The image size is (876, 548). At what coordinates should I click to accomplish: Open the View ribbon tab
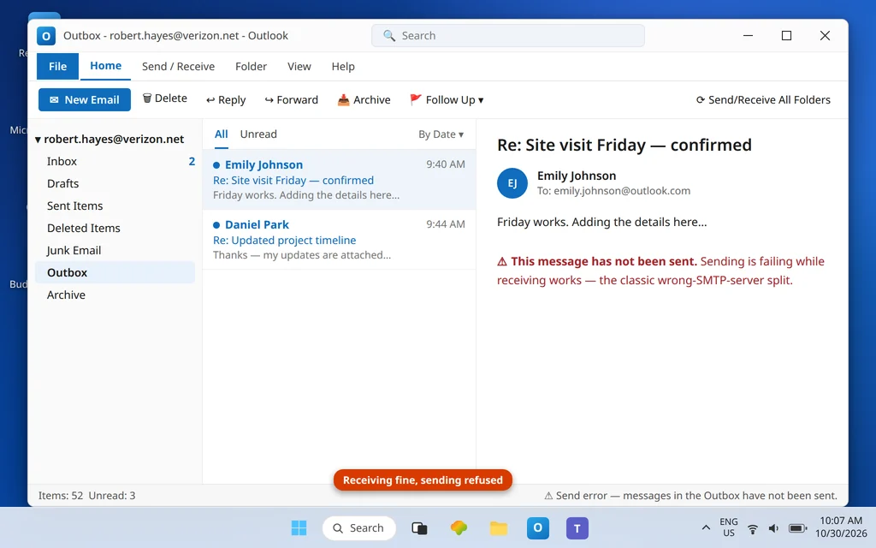tap(299, 67)
